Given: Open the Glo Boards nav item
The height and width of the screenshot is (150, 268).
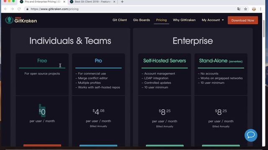Looking at the screenshot, I should pos(142,20).
